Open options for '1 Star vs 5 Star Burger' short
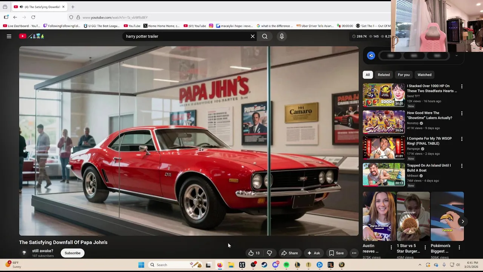The image size is (483, 272). click(425, 247)
